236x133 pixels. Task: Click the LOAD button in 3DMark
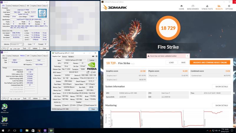(x=171, y=62)
